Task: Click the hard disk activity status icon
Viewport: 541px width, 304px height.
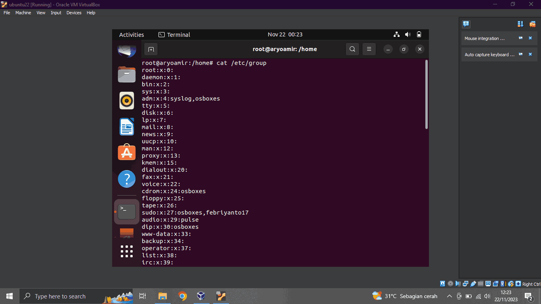Action: point(443,284)
